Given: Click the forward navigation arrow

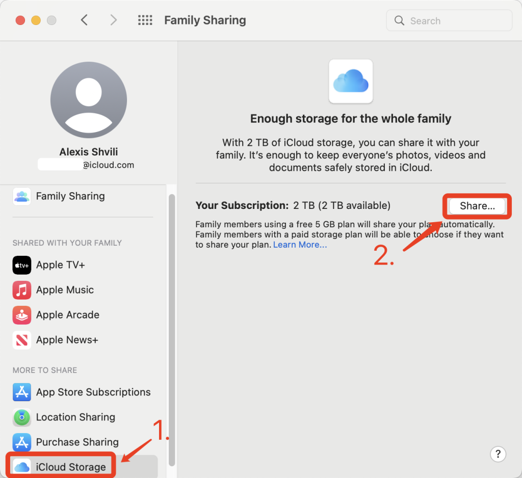Looking at the screenshot, I should click(x=113, y=20).
